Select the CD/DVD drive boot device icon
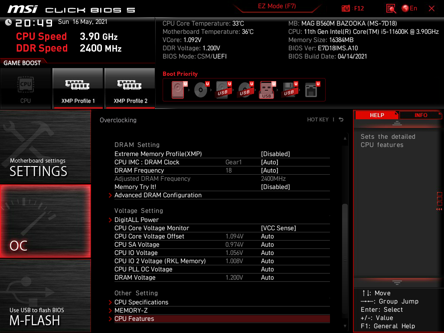 200,90
